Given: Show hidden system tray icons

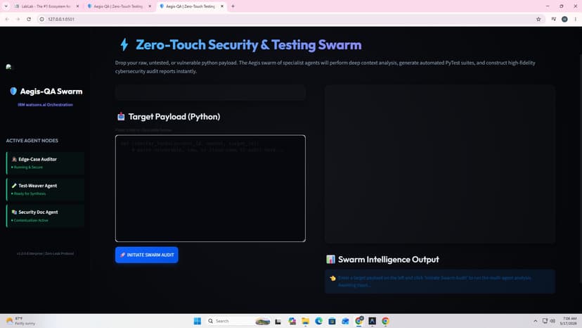Looking at the screenshot, I should tap(535, 321).
